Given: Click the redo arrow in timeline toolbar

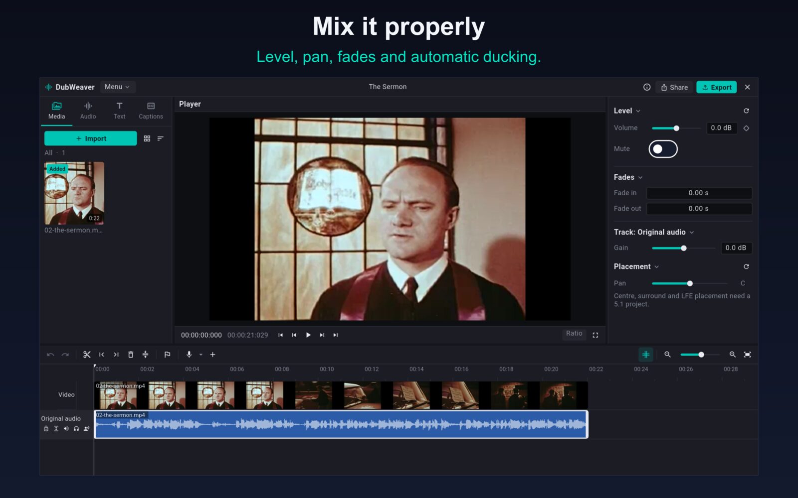Looking at the screenshot, I should click(x=65, y=355).
